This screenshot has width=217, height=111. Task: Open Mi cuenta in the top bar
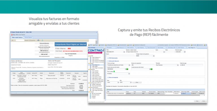click(194, 45)
